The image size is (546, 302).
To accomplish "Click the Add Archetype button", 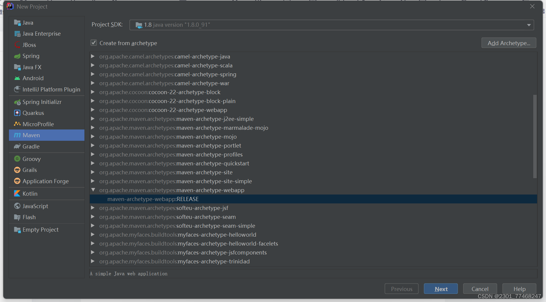I will tap(509, 43).
